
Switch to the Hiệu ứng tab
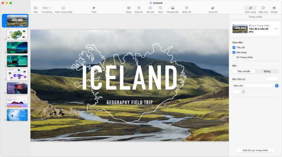pos(263,8)
